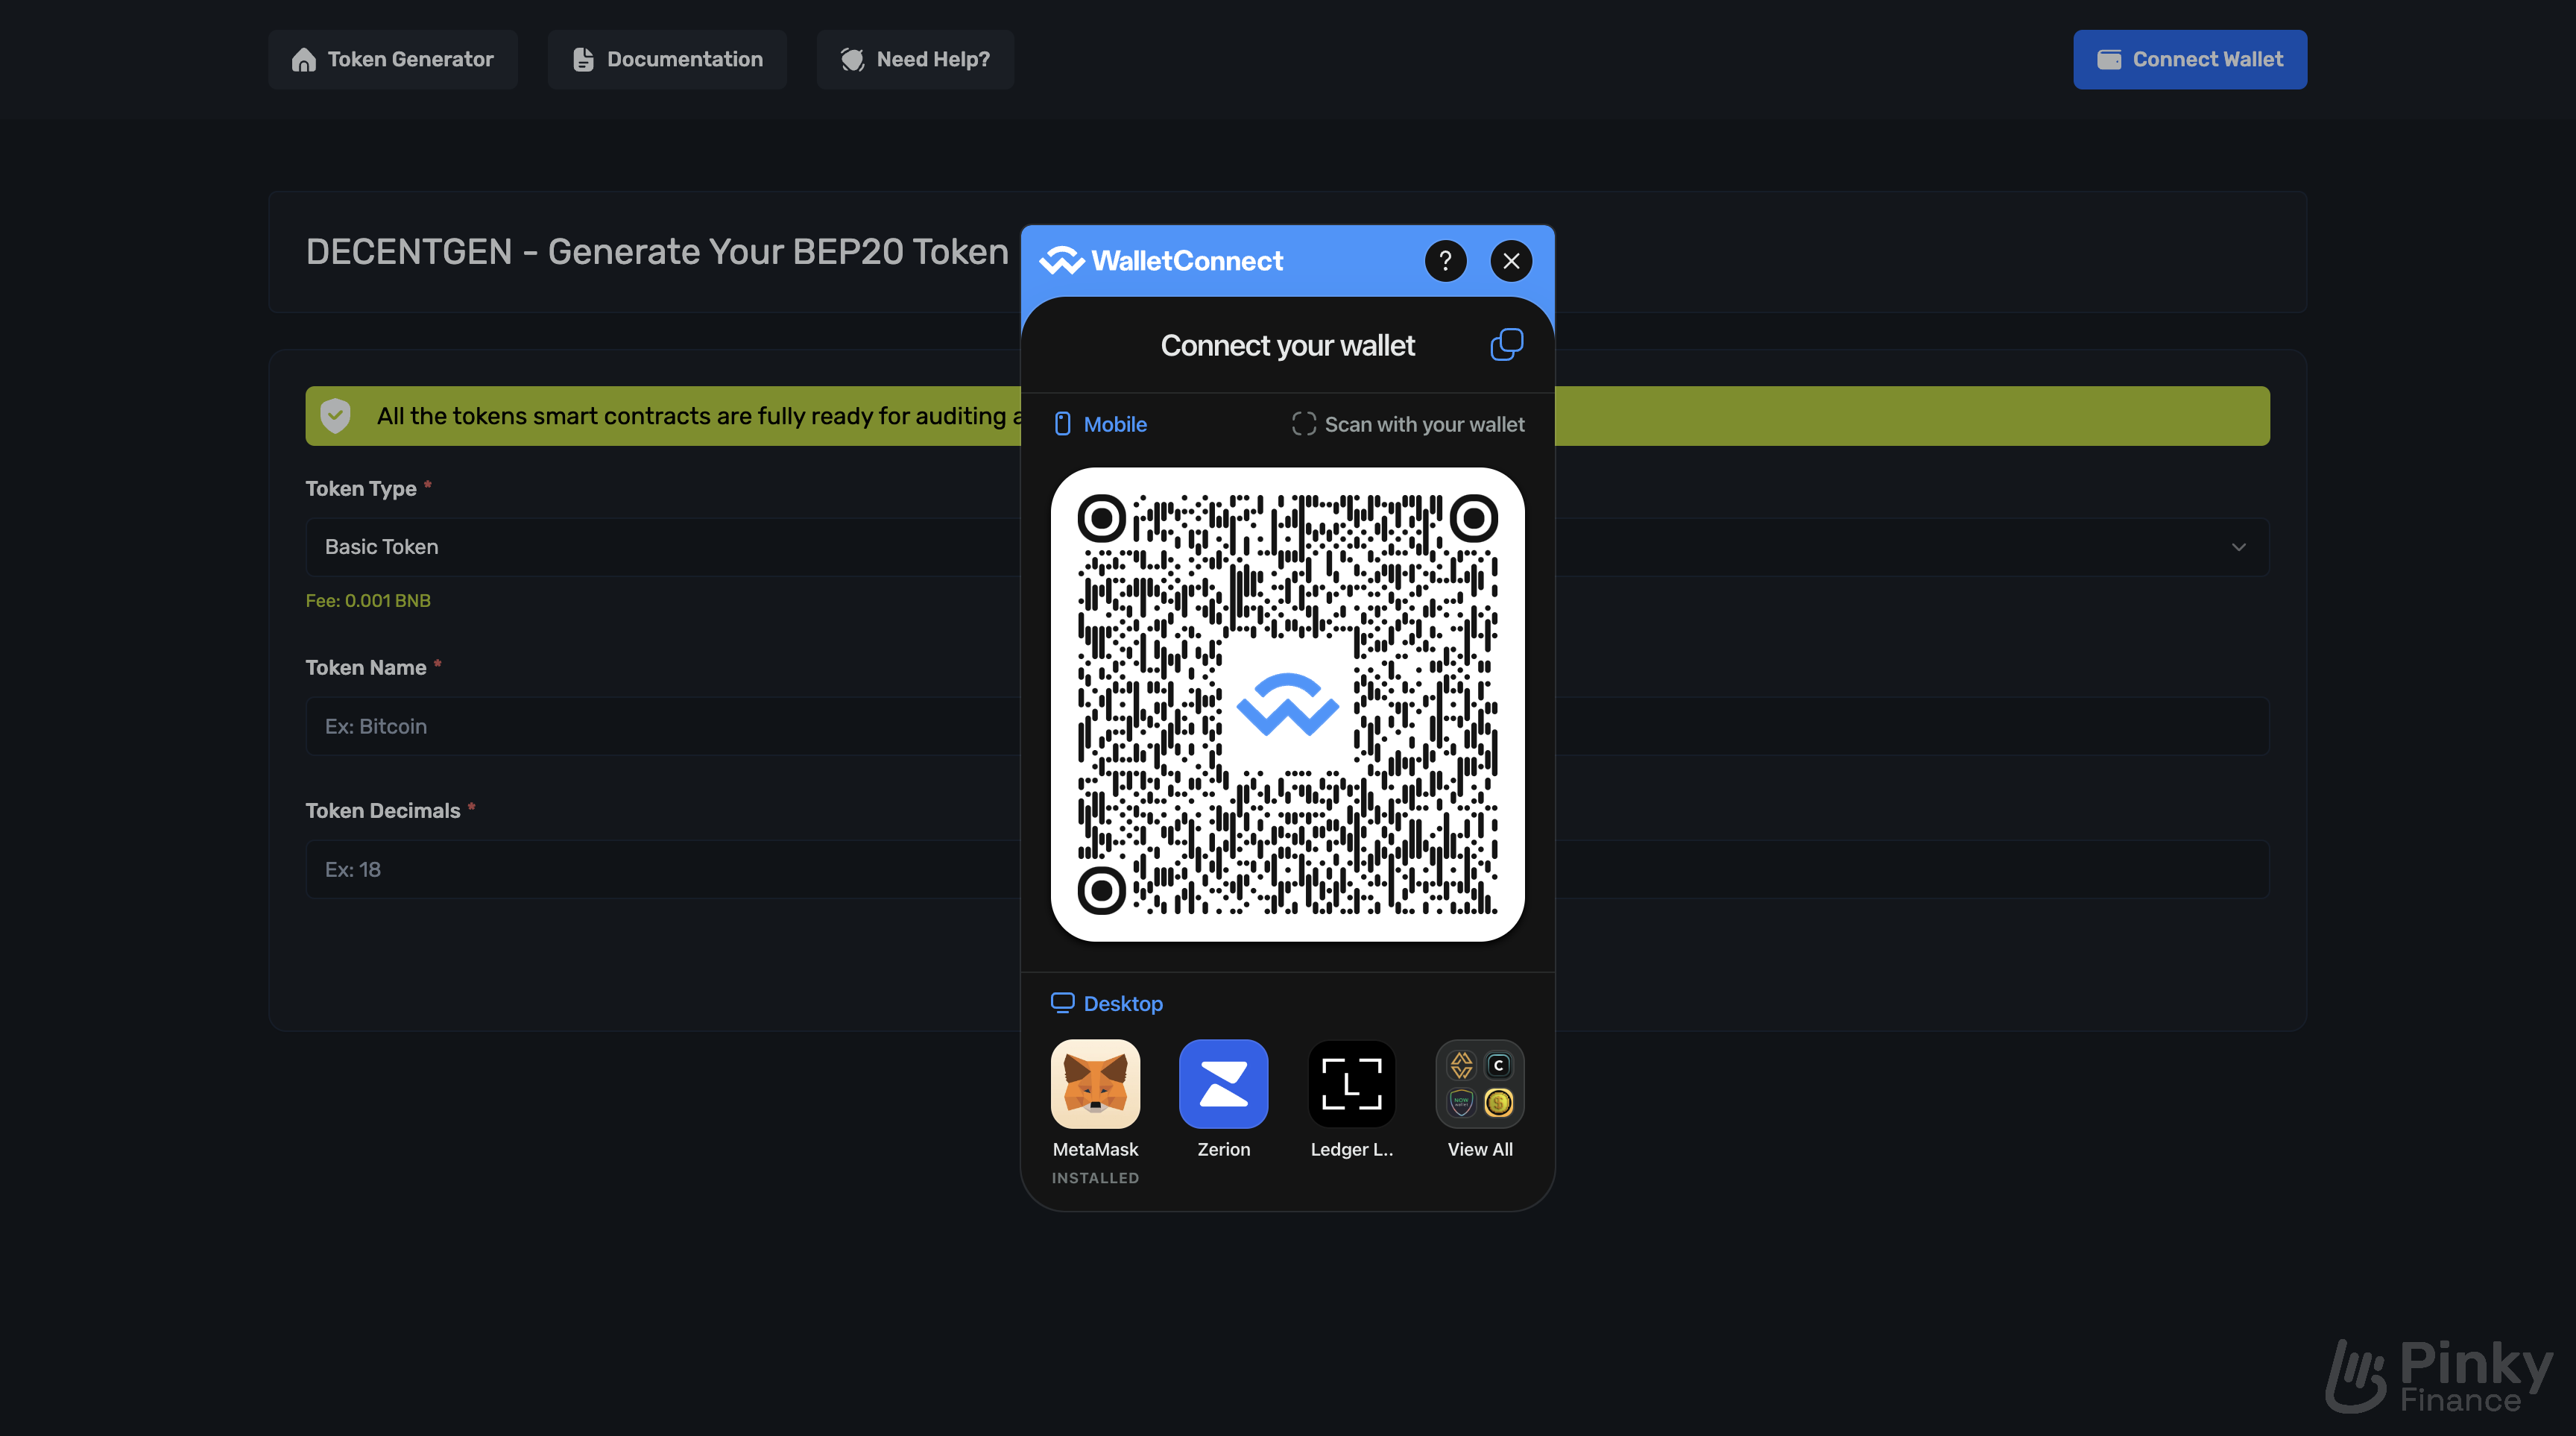Click the 'Scan with your wallet' label
2576x1436 pixels.
pos(1424,424)
